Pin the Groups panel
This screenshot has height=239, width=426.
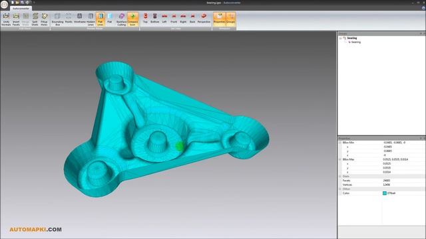click(421, 34)
